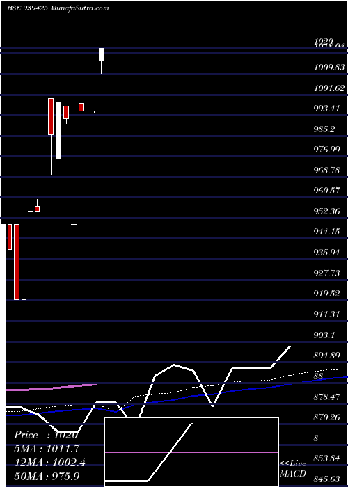Viewport: 348px width, 487px height.
Task: Select the 952.36 price axis label
Action: (x=326, y=211)
